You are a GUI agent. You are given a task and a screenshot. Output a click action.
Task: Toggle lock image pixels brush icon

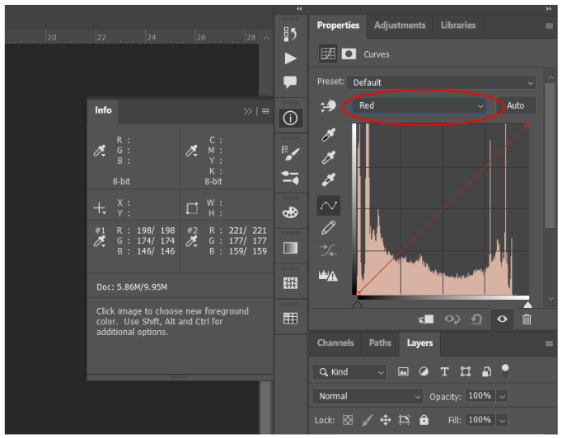[367, 420]
